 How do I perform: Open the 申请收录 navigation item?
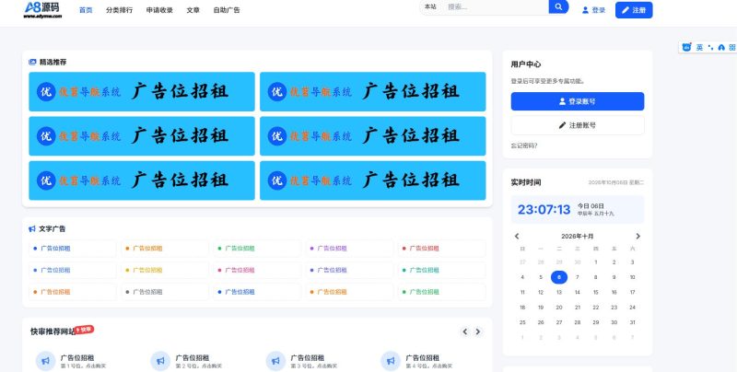pos(159,10)
